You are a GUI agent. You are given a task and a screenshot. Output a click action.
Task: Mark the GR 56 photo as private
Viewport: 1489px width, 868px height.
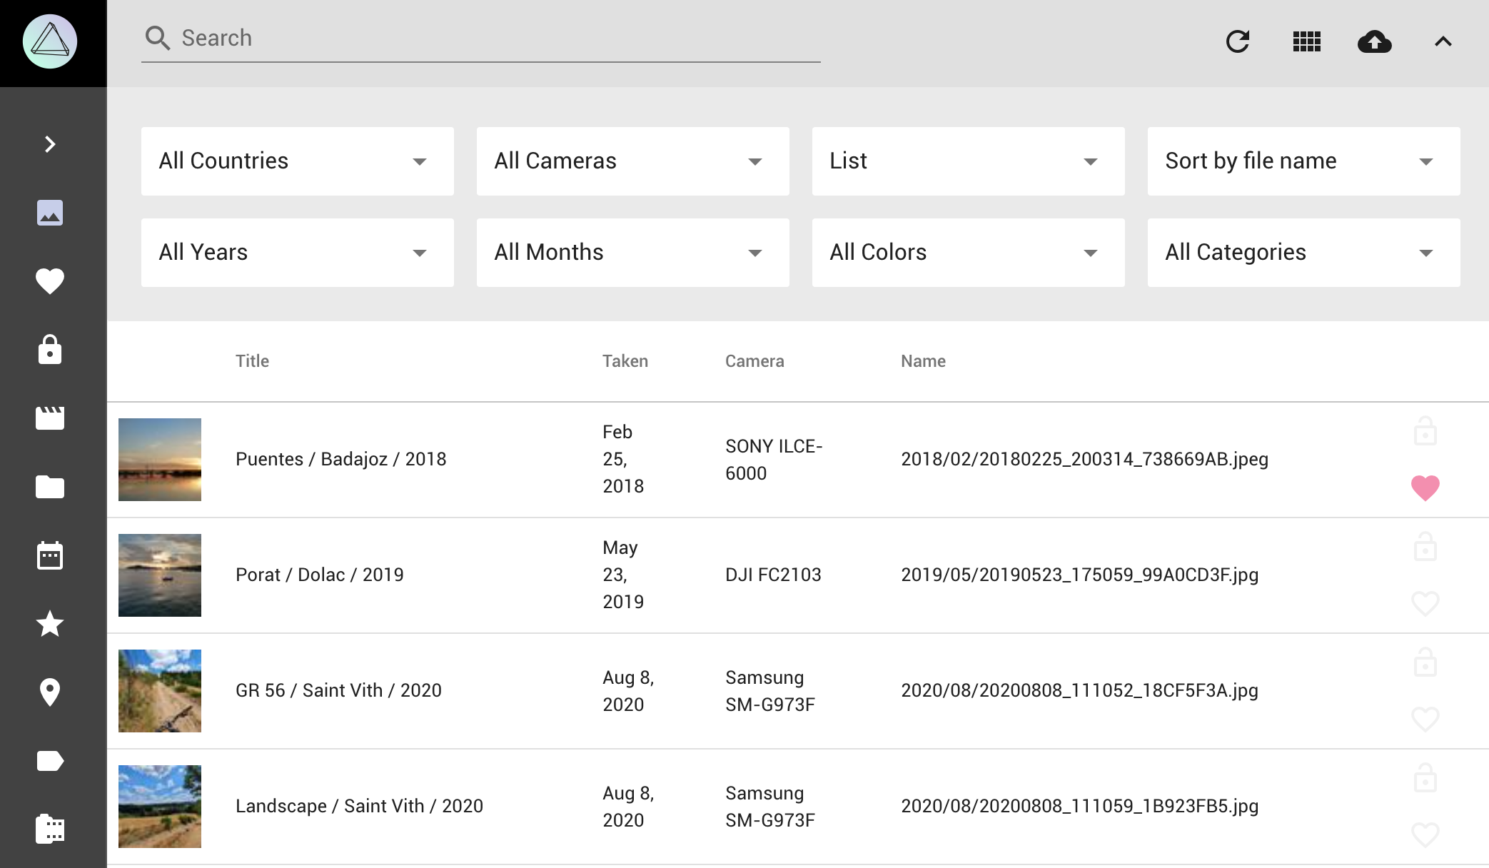[x=1425, y=662]
